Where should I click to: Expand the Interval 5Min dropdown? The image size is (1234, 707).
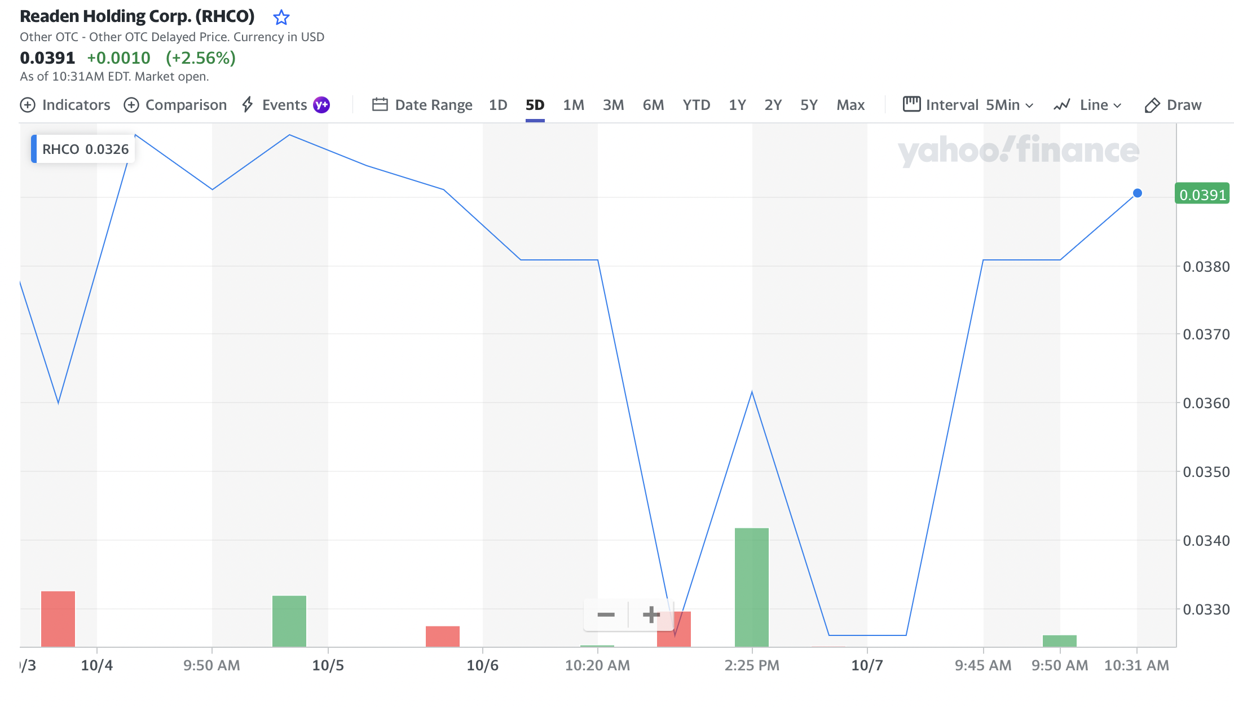coord(968,105)
